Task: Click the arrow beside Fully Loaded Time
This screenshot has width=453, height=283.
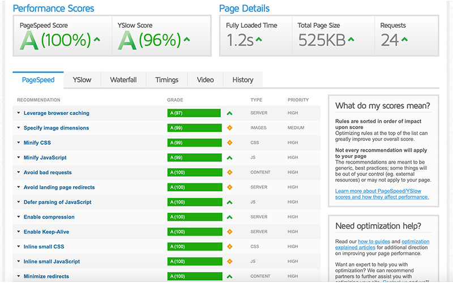Action: tap(259, 40)
